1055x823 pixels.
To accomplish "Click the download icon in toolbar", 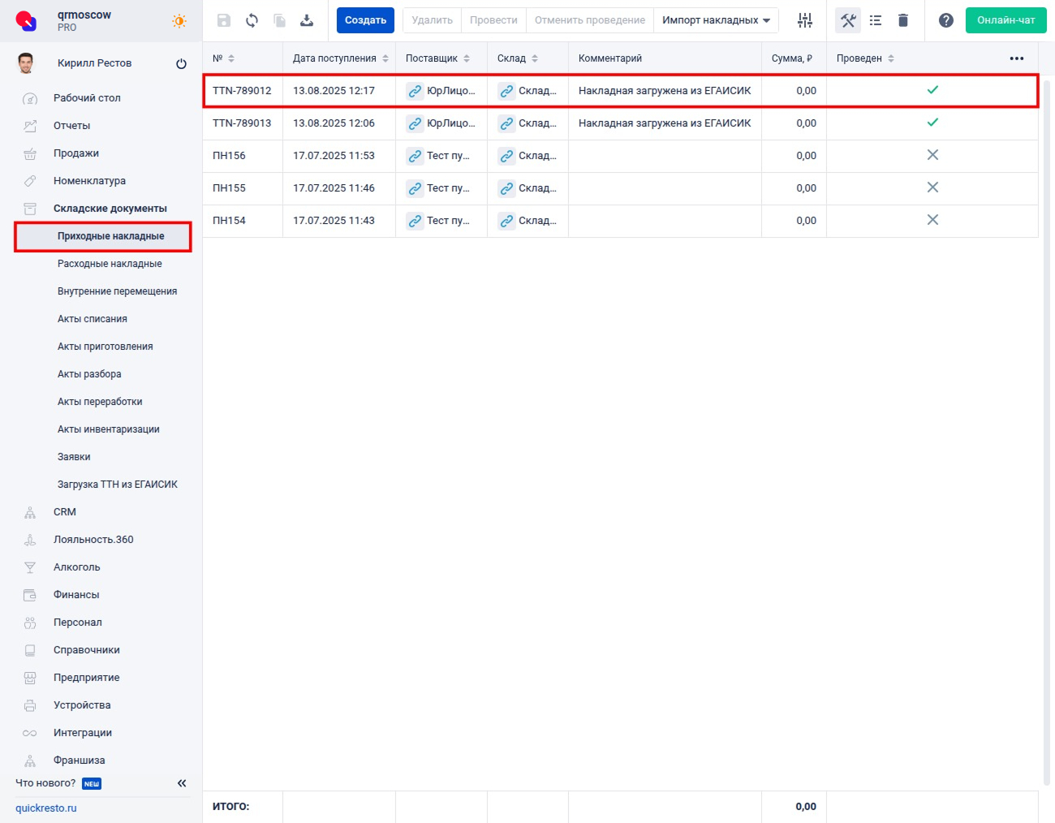I will coord(307,20).
